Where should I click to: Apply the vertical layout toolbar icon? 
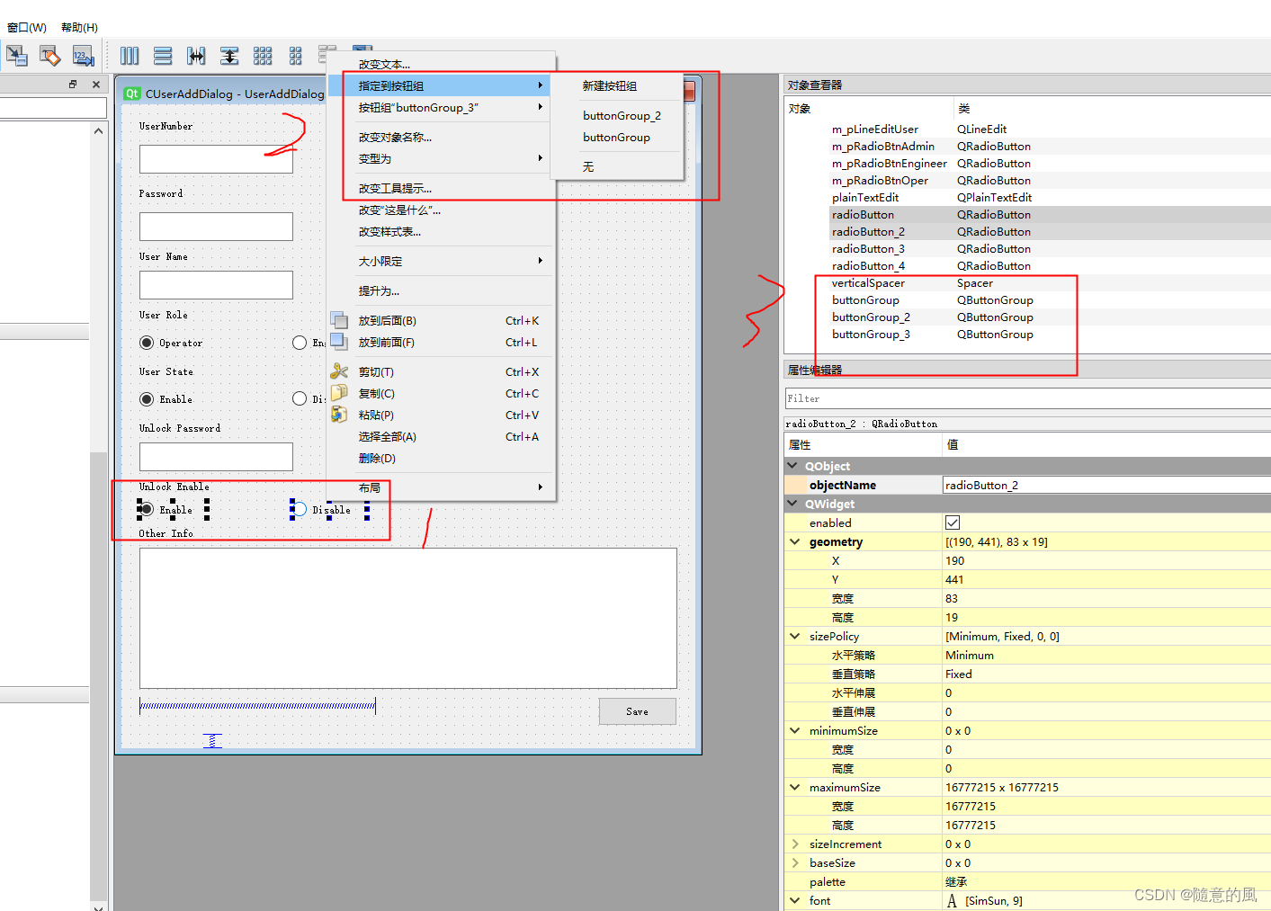click(x=163, y=56)
